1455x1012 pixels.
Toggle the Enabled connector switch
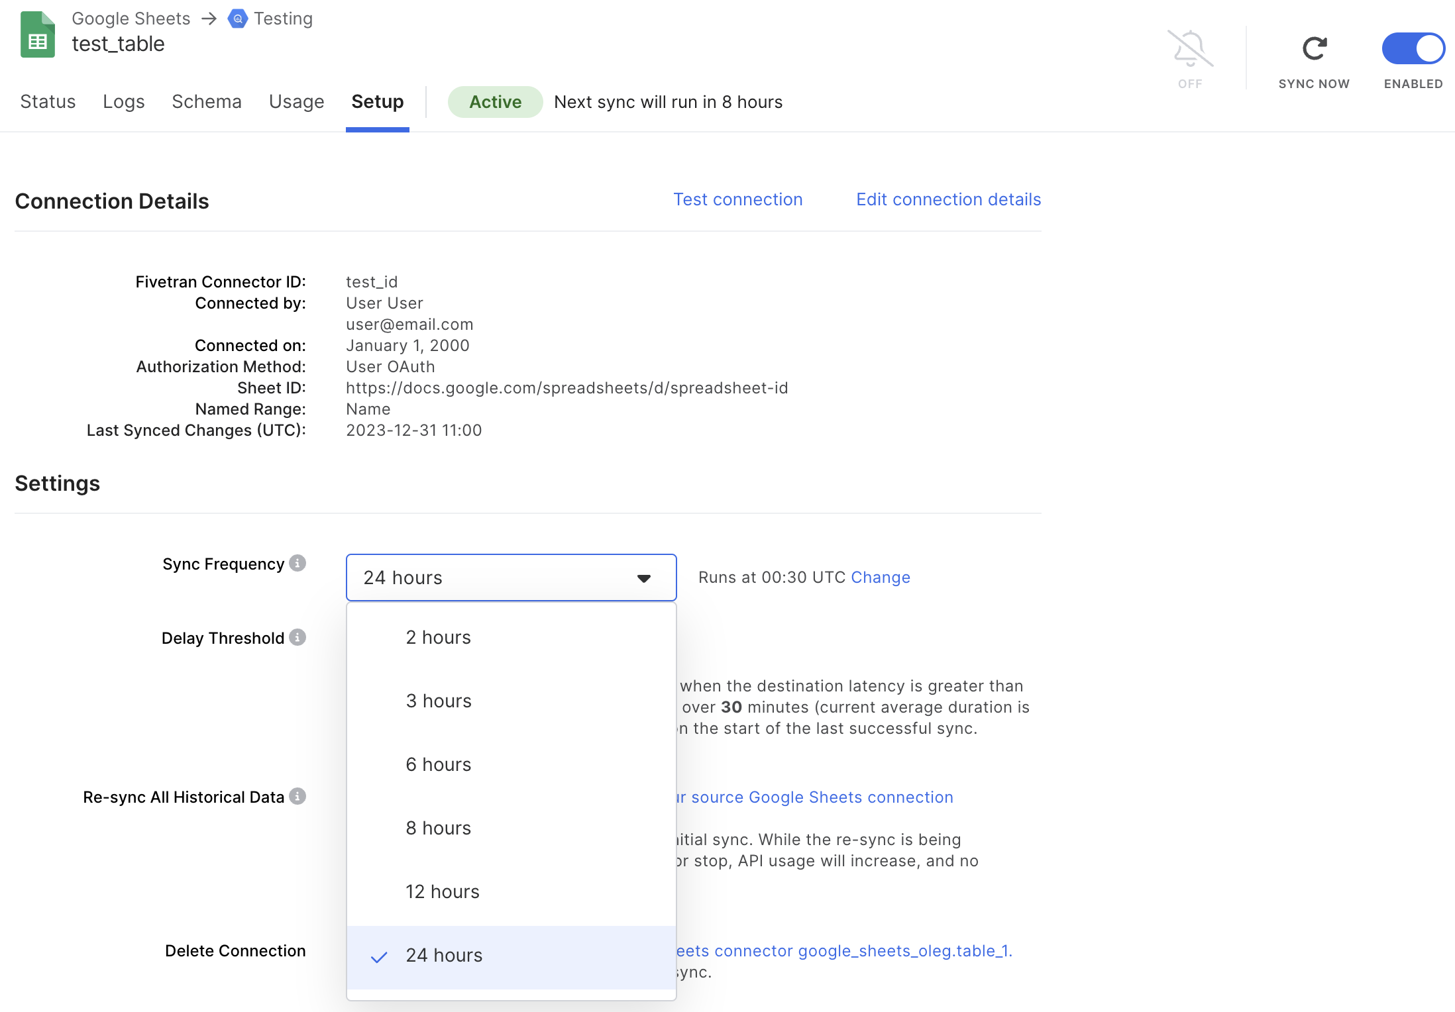pos(1413,48)
